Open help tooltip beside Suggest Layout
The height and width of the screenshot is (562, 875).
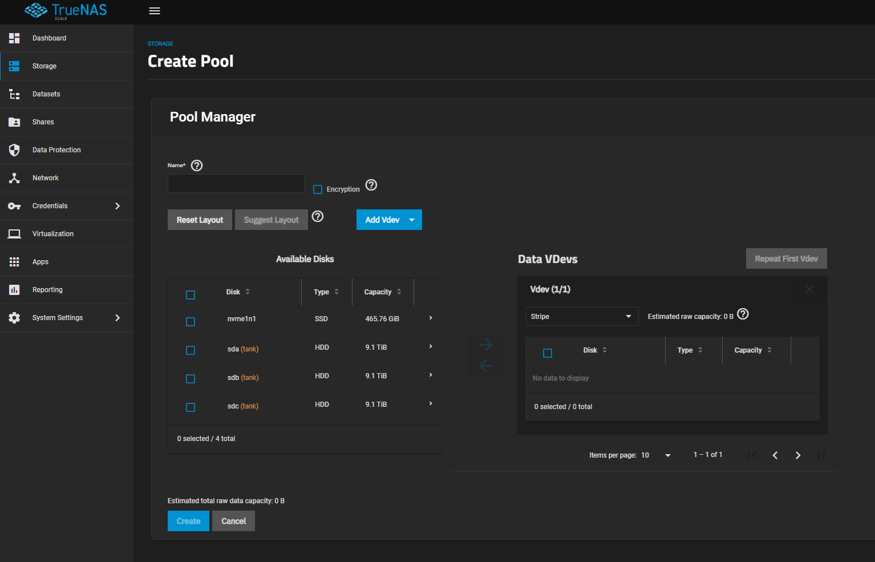(318, 216)
